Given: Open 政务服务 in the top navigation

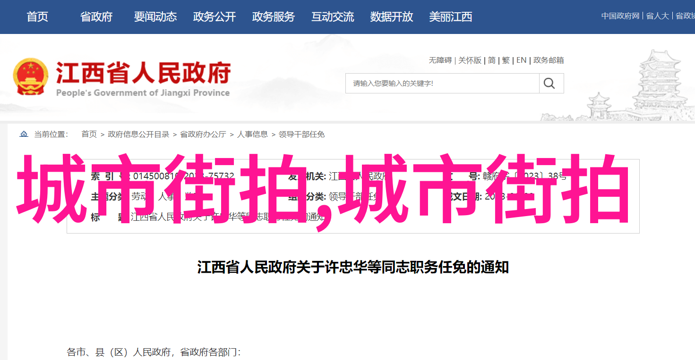Looking at the screenshot, I should click(274, 17).
